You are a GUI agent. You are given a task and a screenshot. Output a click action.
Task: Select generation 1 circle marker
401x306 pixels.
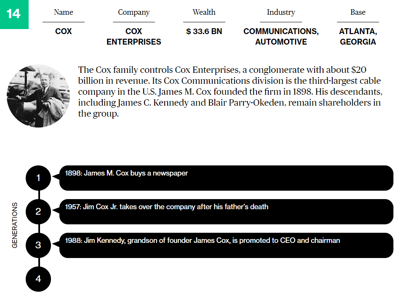coord(38,178)
